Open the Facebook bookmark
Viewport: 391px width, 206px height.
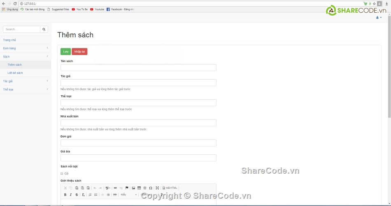(120, 9)
